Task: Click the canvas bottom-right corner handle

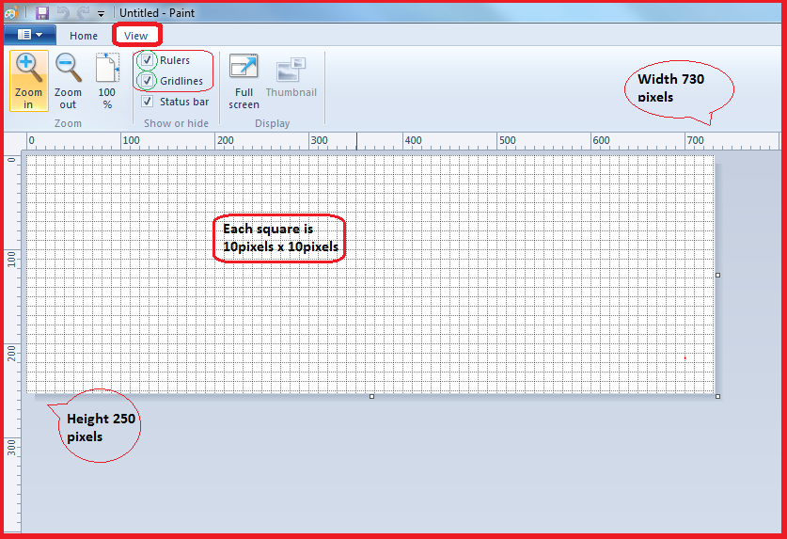Action: point(718,396)
